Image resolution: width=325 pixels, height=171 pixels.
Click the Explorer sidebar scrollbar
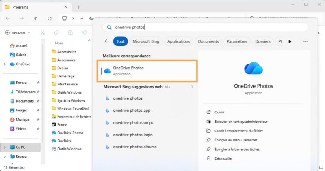click(43, 93)
